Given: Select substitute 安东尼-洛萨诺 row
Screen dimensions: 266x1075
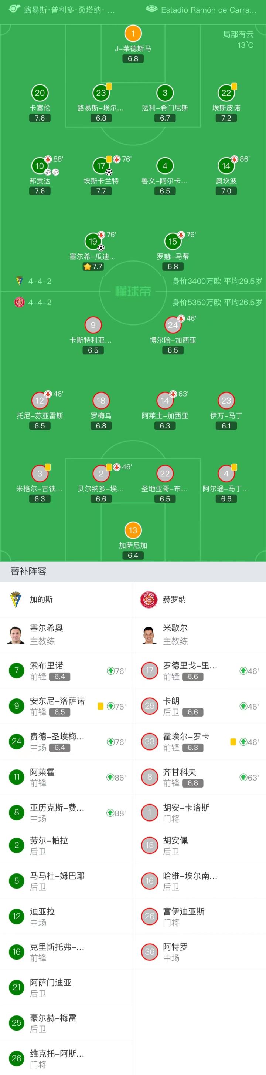Looking at the screenshot, I should 67,706.
